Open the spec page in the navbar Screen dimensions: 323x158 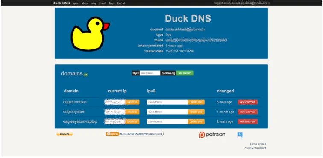[76, 3]
